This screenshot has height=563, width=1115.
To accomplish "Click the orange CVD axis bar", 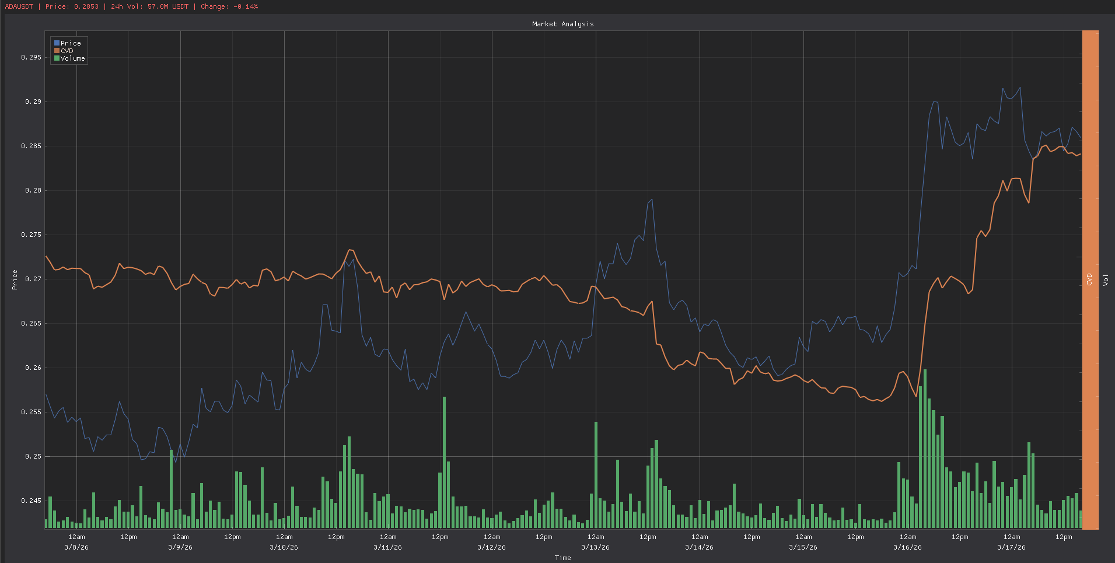I will pyautogui.click(x=1090, y=280).
